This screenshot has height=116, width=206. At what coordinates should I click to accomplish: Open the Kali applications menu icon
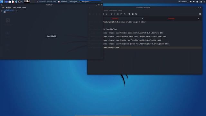click(2, 2)
